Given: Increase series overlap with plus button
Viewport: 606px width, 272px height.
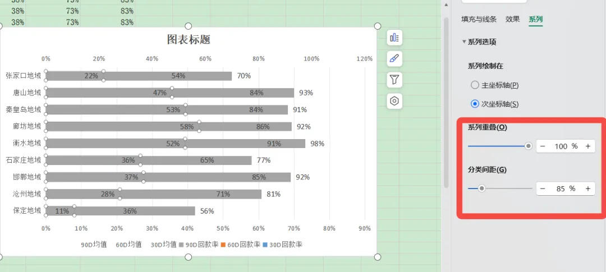Looking at the screenshot, I should pyautogui.click(x=587, y=146).
